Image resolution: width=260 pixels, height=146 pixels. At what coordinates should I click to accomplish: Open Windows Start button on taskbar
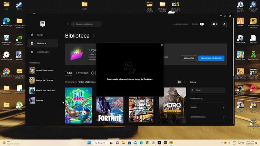89,143
